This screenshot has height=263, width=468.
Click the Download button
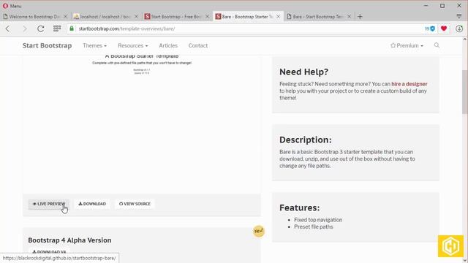92,204
